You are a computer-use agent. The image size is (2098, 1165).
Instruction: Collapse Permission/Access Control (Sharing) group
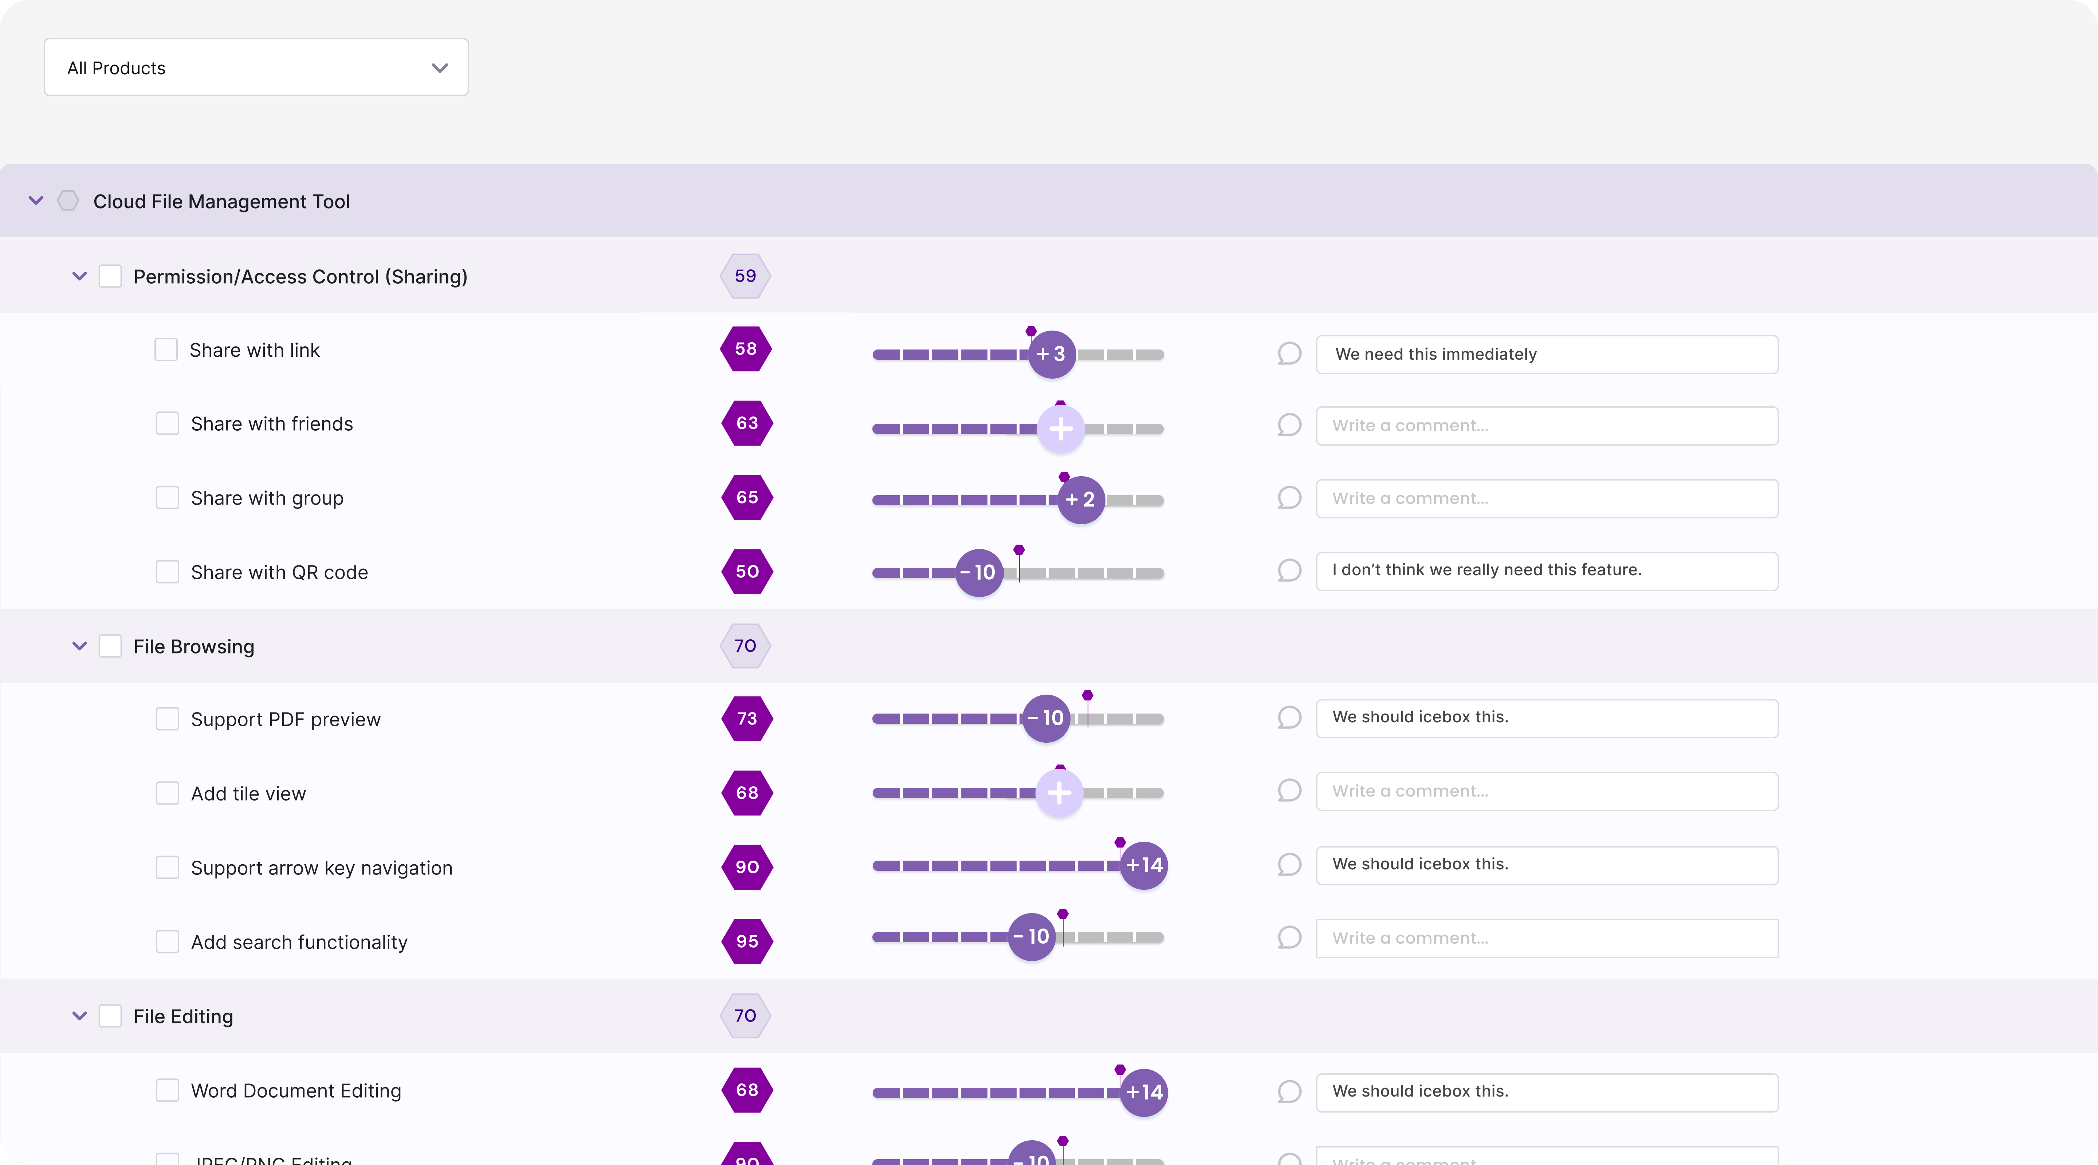(79, 277)
